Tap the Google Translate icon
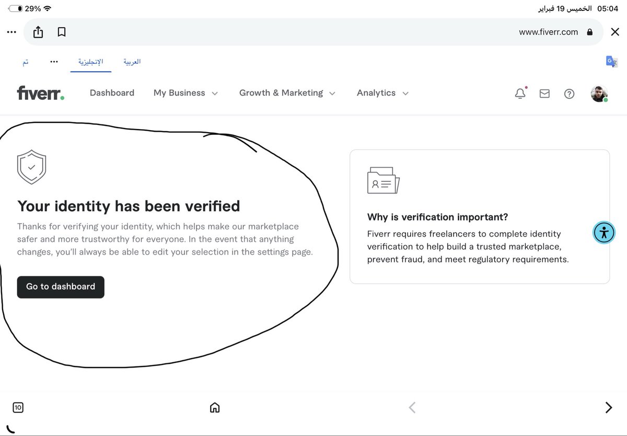 [x=612, y=62]
